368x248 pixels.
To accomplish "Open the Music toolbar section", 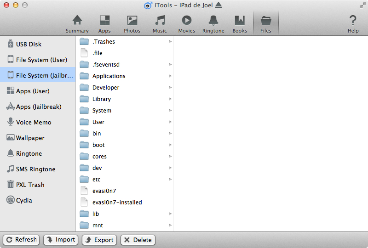I will pos(160,24).
